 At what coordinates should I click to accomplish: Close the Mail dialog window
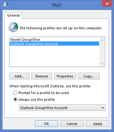(107, 4)
